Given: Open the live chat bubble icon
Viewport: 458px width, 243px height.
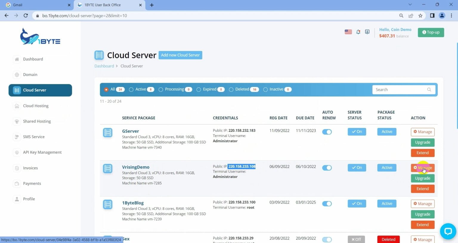Looking at the screenshot, I should click(x=448, y=231).
